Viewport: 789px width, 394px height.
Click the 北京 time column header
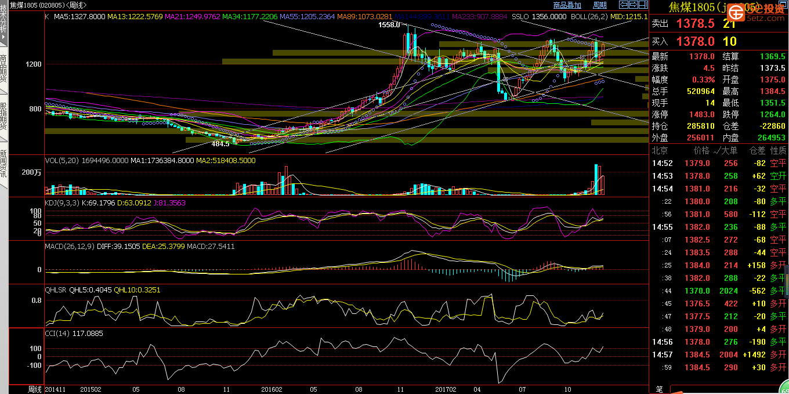(x=660, y=150)
